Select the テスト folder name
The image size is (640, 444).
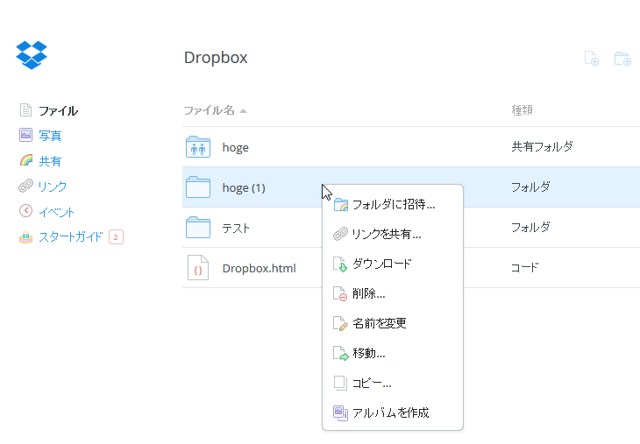click(236, 228)
